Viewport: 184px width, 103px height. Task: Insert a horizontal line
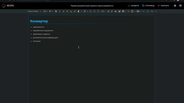tap(143, 11)
